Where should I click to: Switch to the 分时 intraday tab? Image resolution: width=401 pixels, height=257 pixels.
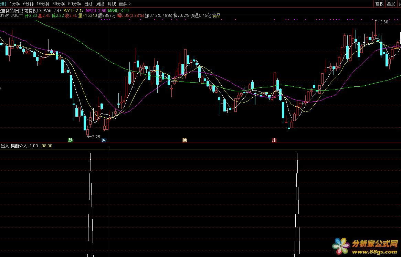(3, 4)
